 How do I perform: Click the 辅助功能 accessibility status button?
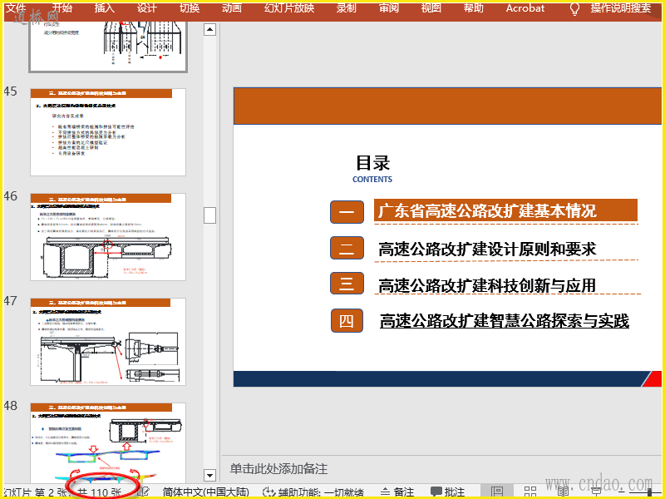tap(313, 492)
